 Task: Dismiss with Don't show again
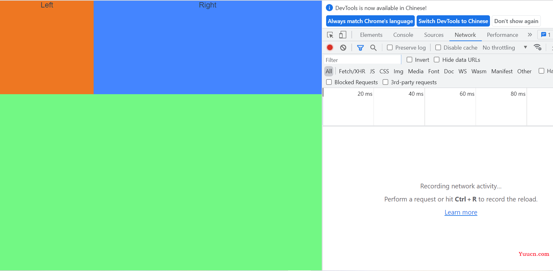coord(516,21)
